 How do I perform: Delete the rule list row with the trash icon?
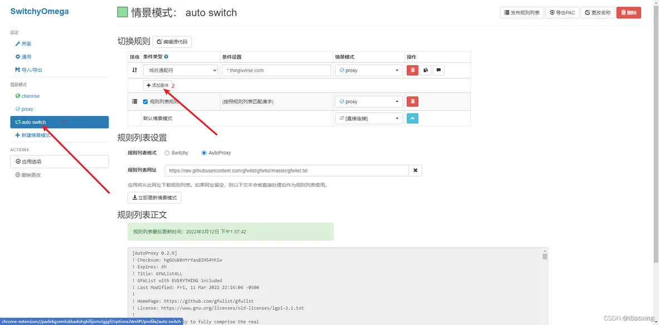coord(412,101)
